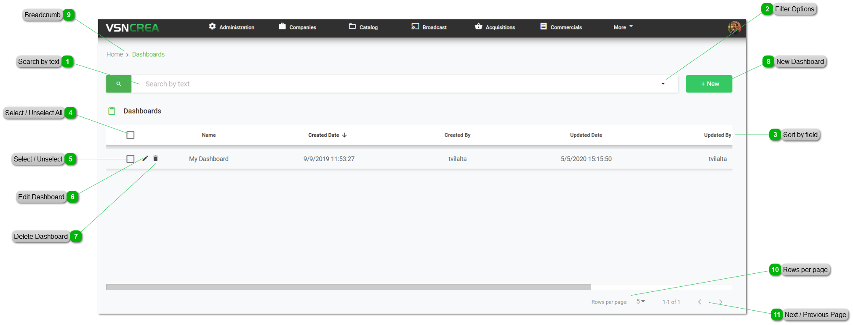Click the VSNCREA logo

click(x=132, y=28)
